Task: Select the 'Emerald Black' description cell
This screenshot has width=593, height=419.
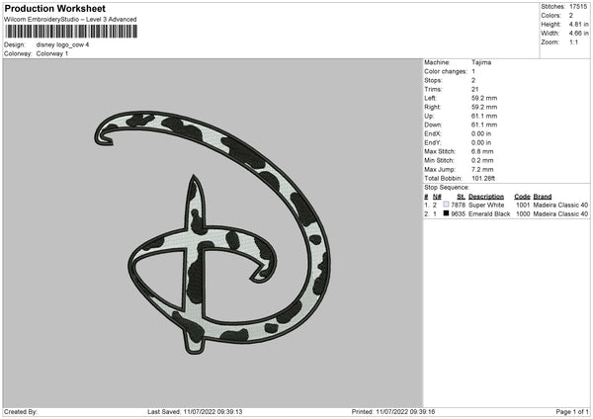Action: pos(489,214)
